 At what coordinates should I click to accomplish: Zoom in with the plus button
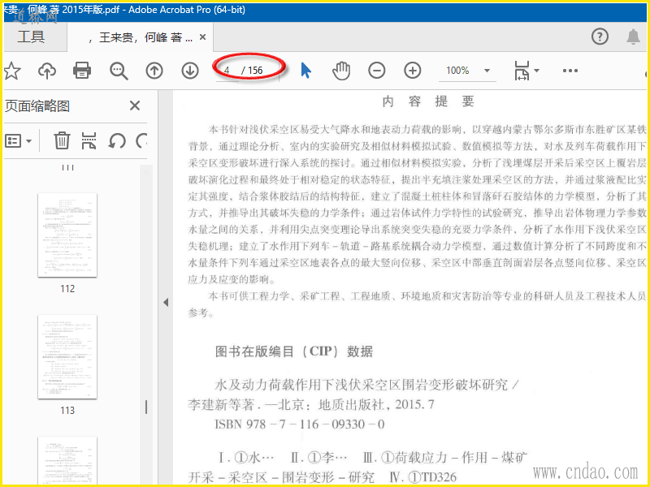413,71
